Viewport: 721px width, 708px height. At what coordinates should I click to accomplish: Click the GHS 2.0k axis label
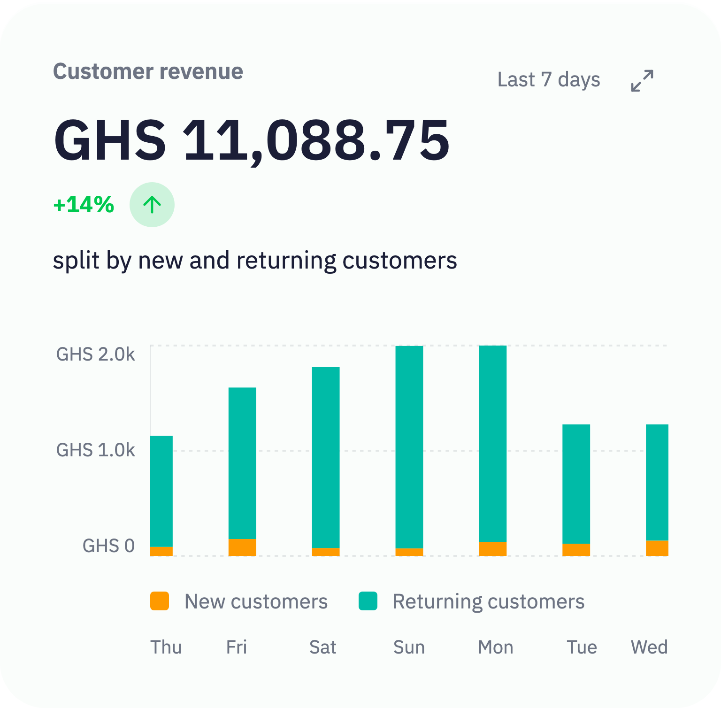pos(95,354)
